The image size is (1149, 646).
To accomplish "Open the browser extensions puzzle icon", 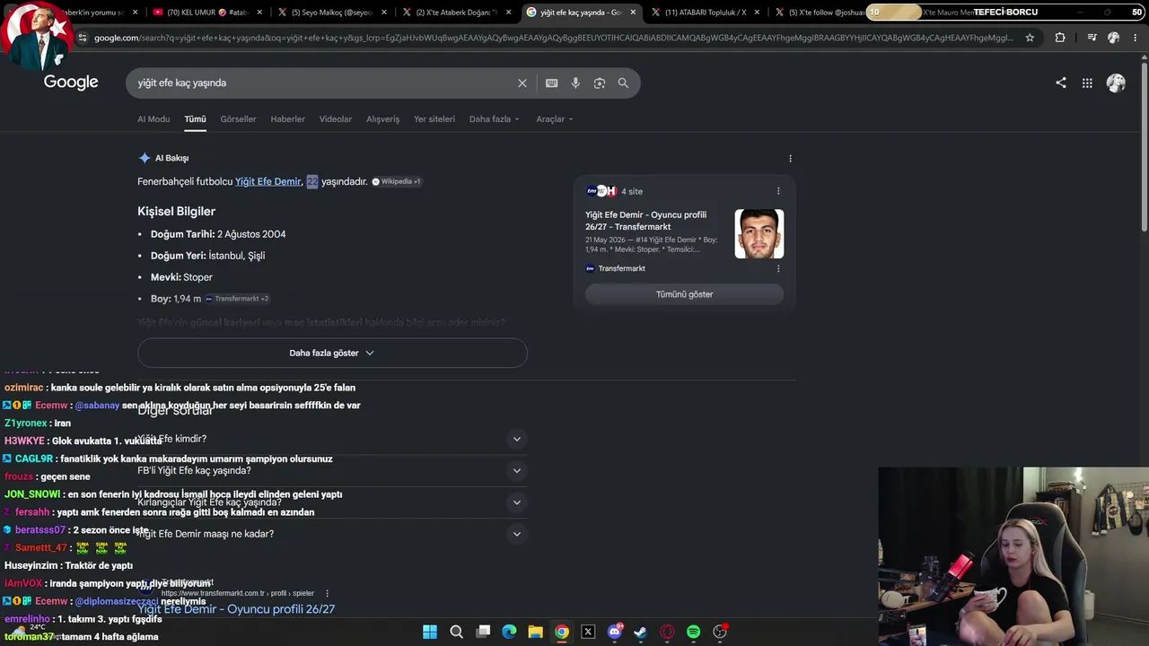I will click(x=1060, y=38).
